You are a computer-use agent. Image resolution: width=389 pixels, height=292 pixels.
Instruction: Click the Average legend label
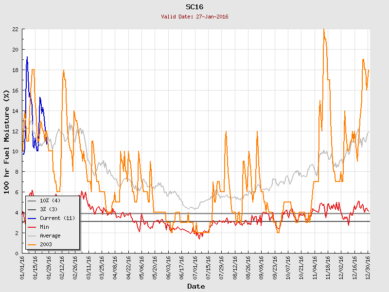[50, 236]
